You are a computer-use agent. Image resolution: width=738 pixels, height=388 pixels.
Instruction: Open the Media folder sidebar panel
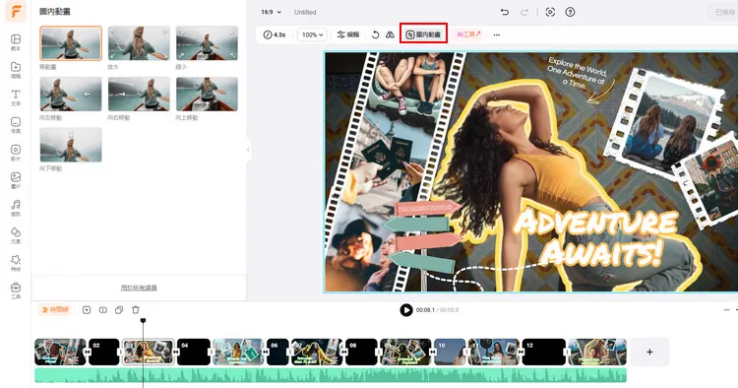(16, 70)
